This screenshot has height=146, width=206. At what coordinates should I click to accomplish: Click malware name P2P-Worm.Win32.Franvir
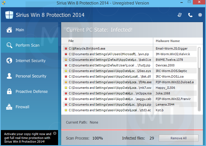point(173,99)
